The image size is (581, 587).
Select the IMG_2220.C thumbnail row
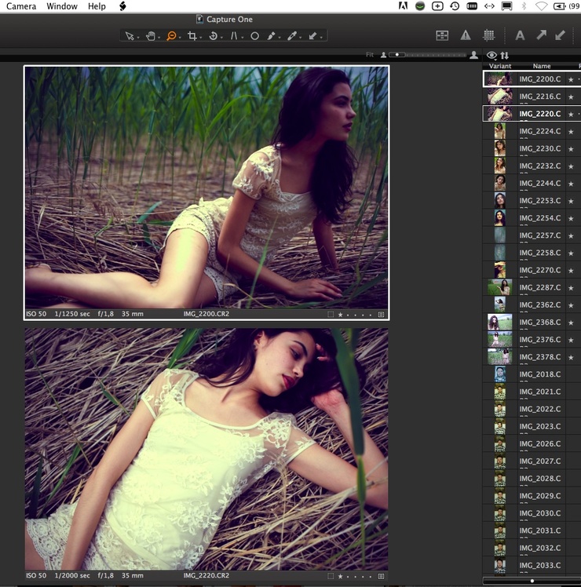pyautogui.click(x=532, y=114)
